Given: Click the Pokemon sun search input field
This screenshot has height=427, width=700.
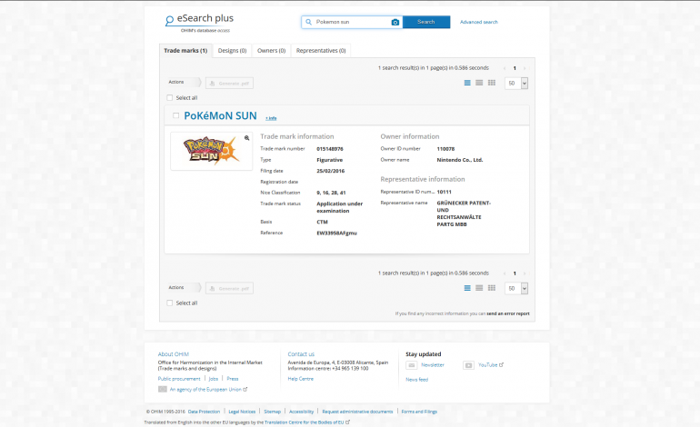Looking at the screenshot, I should click(350, 22).
